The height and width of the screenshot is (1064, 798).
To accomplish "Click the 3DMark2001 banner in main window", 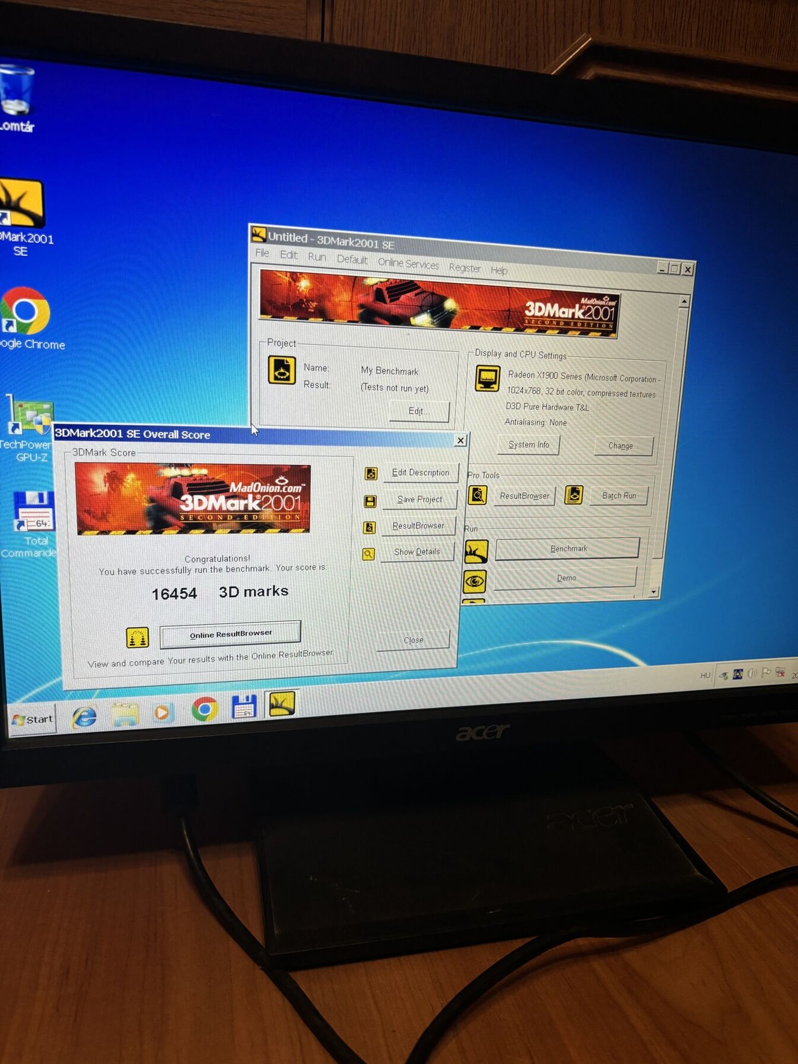I will (x=438, y=304).
